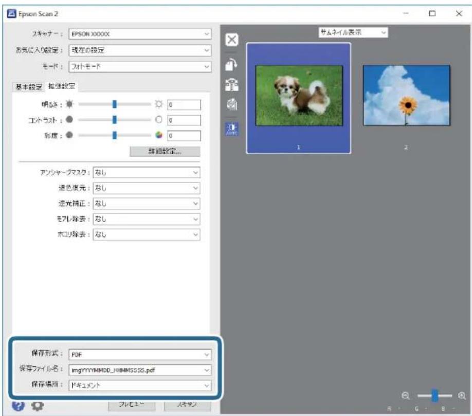The width and height of the screenshot is (472, 416).
Task: Click the コントラスト slider handle
Action: coord(114,119)
